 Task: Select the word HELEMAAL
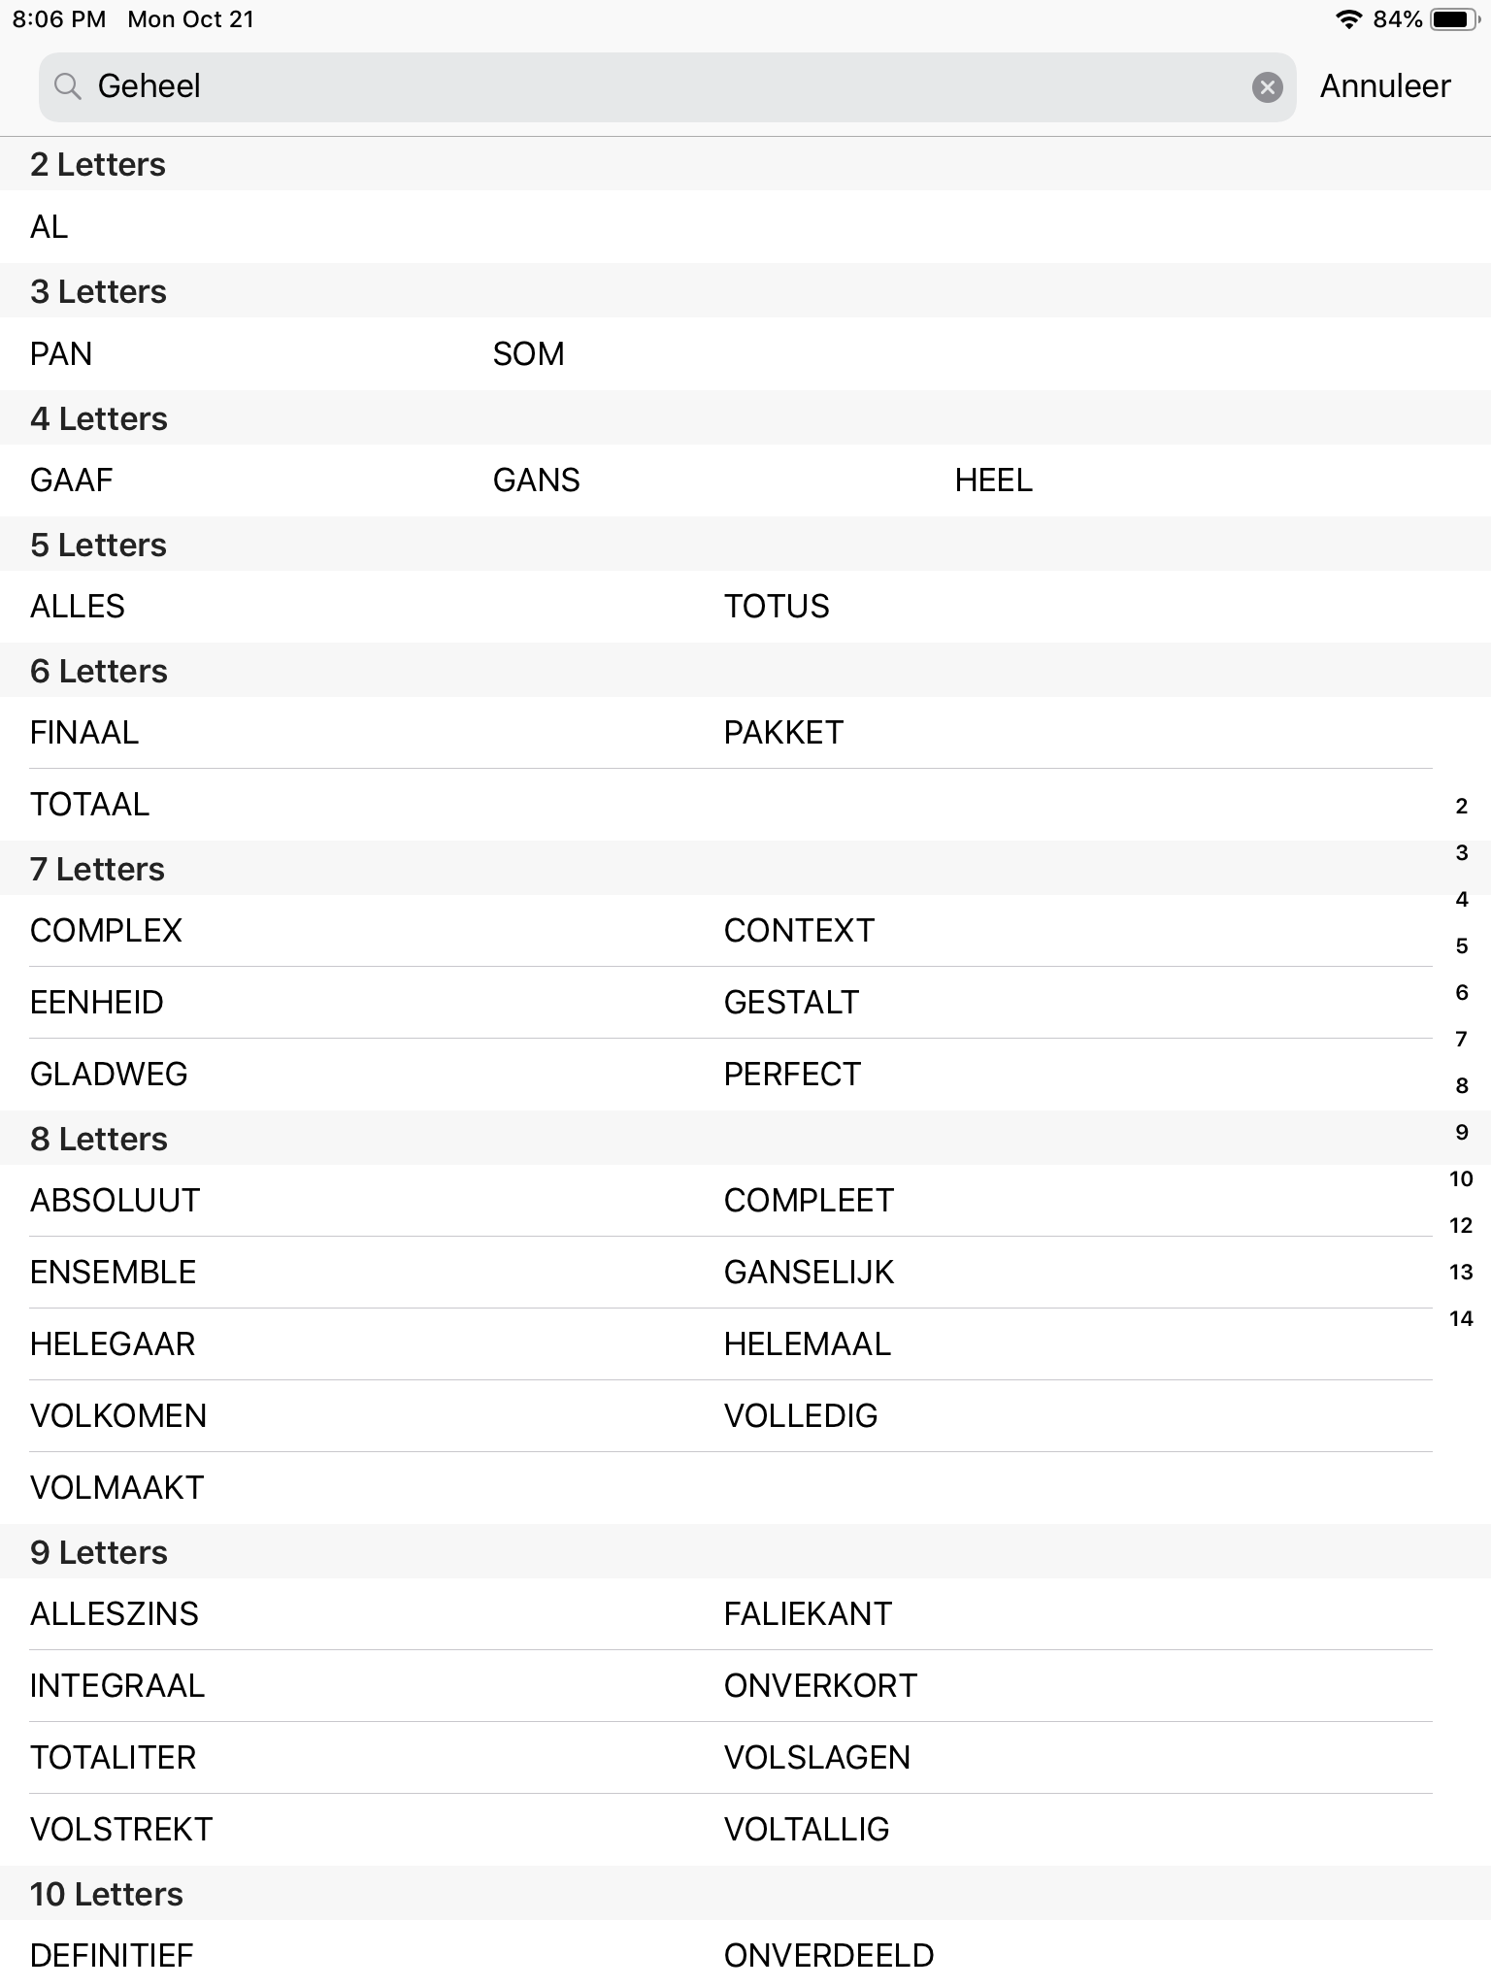pyautogui.click(x=807, y=1344)
